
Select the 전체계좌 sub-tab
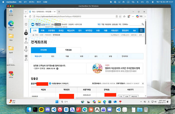click(125, 56)
